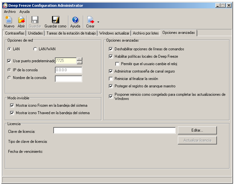Image resolution: width=235 pixels, height=187 pixels.
Task: Select the LAN radio button
Action: pos(9,49)
